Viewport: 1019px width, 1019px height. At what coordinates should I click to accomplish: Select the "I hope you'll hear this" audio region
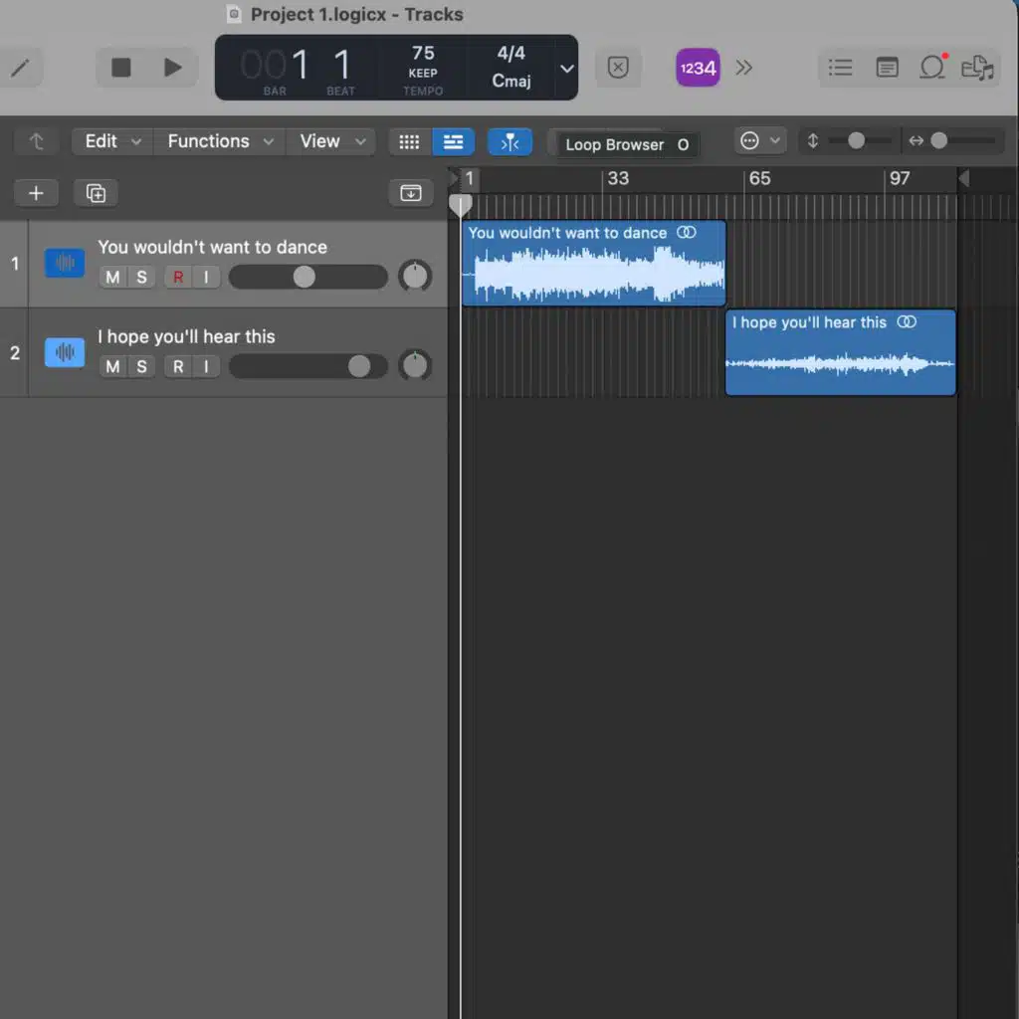(840, 363)
